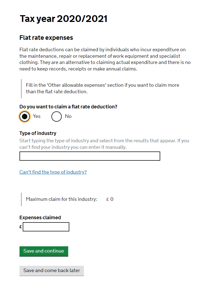Click the flat rate deduction question text

(68, 107)
